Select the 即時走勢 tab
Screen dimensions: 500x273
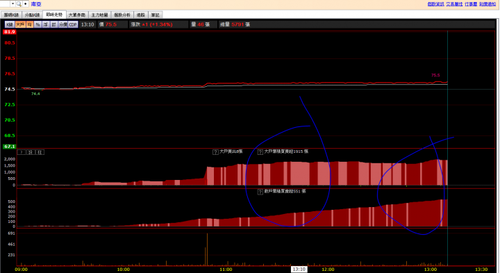click(x=54, y=15)
